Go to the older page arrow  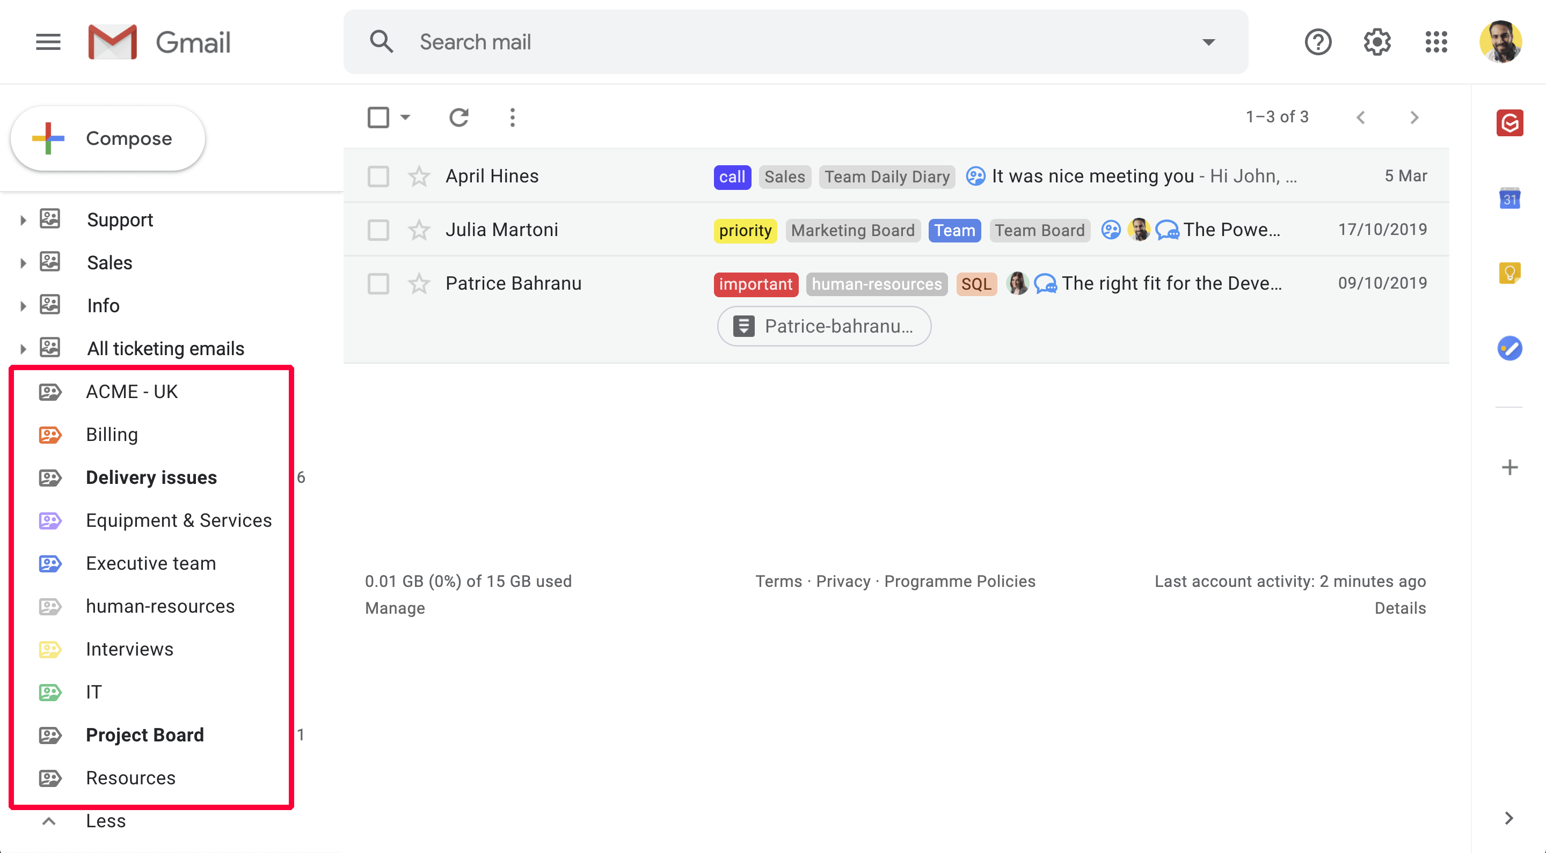(x=1414, y=117)
